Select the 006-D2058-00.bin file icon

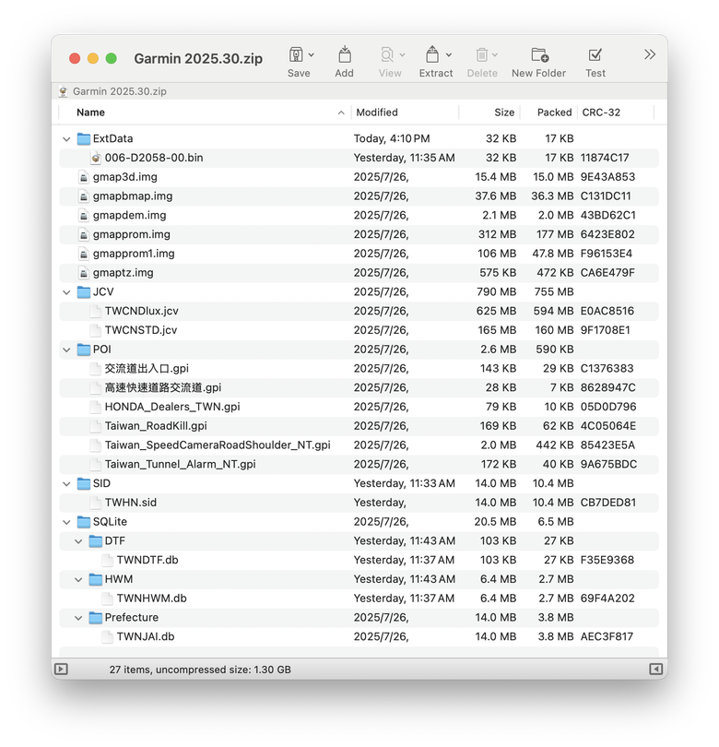[96, 158]
